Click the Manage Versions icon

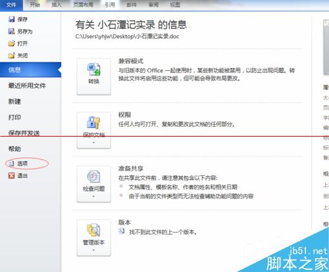tap(93, 230)
